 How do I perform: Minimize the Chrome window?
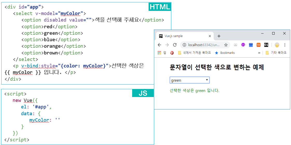[x=262, y=33]
